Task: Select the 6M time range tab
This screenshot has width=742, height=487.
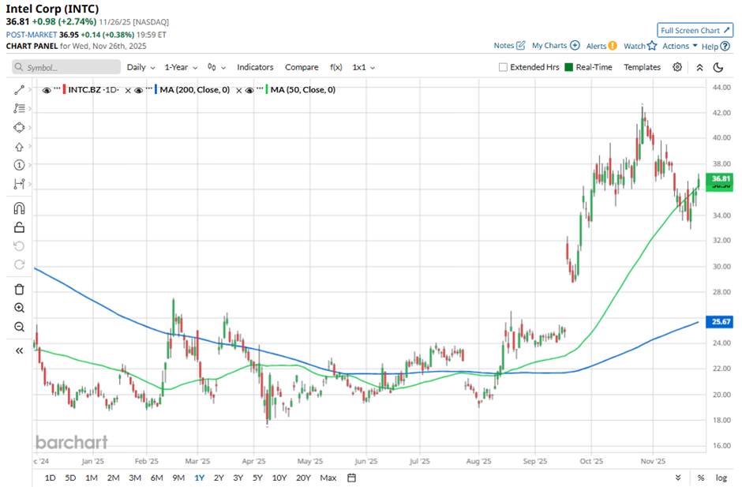Action: pyautogui.click(x=156, y=478)
